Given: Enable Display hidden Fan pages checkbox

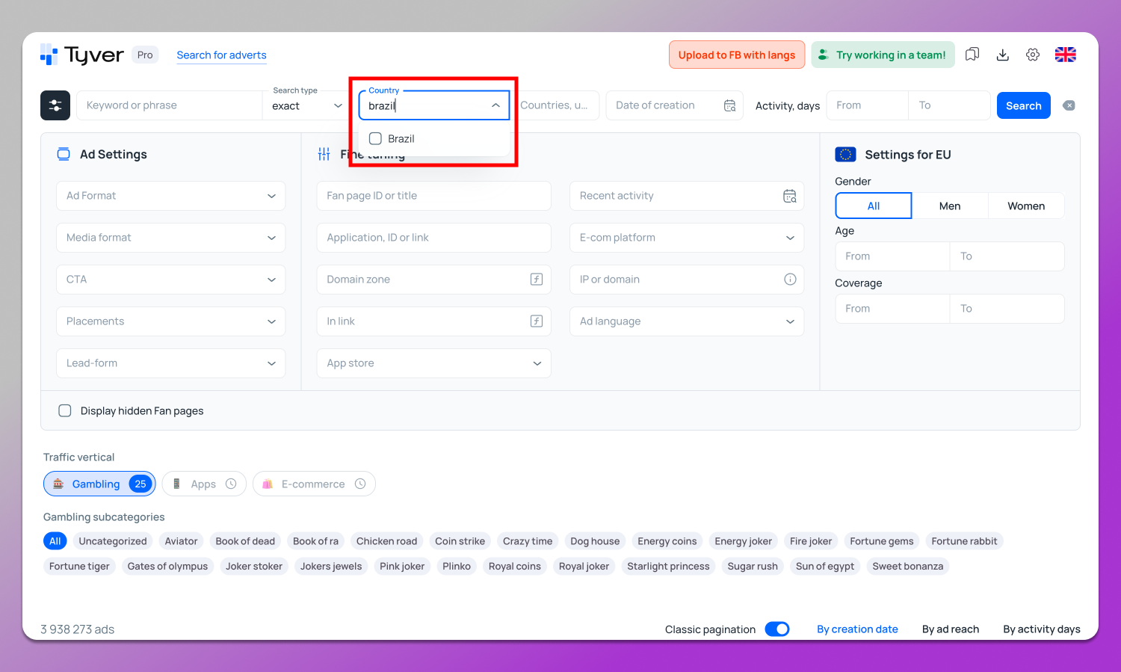Looking at the screenshot, I should click(x=65, y=410).
